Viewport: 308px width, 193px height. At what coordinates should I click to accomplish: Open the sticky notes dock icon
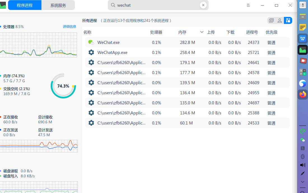coord(303,27)
